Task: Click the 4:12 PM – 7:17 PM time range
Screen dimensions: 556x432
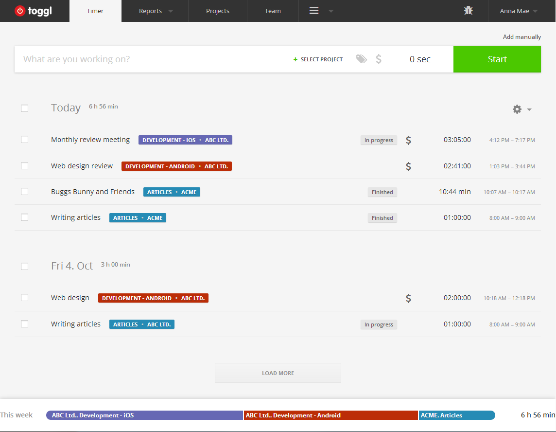Action: [512, 140]
